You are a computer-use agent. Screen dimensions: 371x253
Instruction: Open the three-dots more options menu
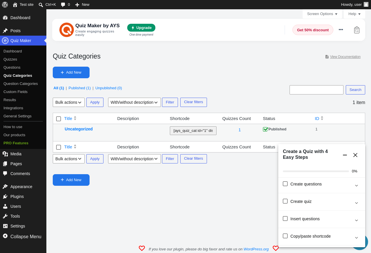coord(341,30)
